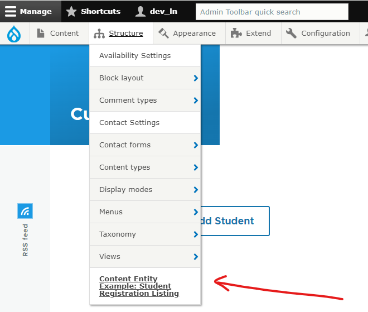Click the Manage hamburger icon

(x=11, y=11)
